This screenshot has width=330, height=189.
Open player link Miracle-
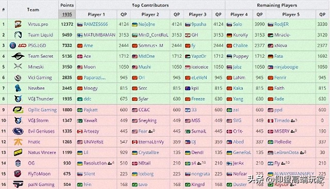282,35
